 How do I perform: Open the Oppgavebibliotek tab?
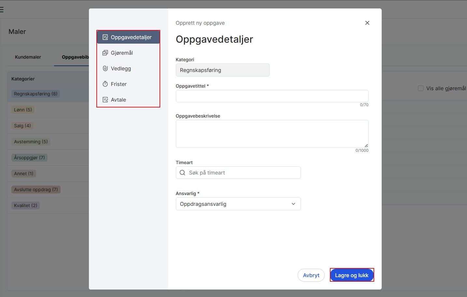[75, 57]
